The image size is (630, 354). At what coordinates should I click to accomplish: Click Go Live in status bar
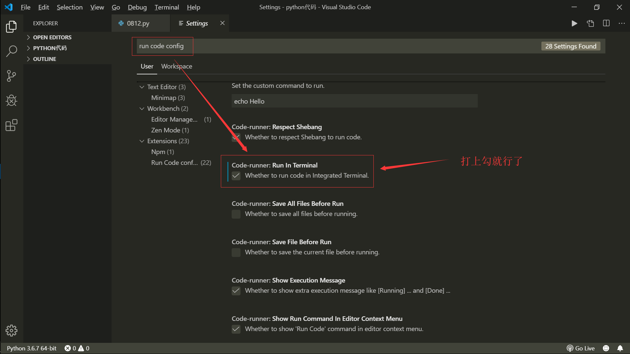(x=581, y=348)
